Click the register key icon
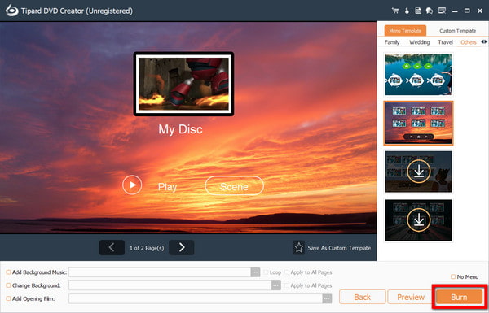The width and height of the screenshot is (489, 313). [407, 11]
